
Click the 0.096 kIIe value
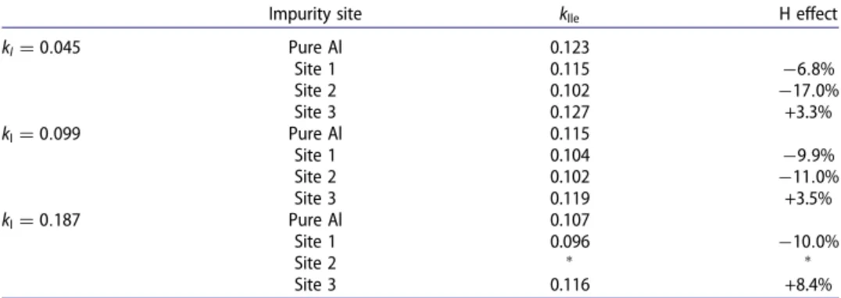pos(570,242)
